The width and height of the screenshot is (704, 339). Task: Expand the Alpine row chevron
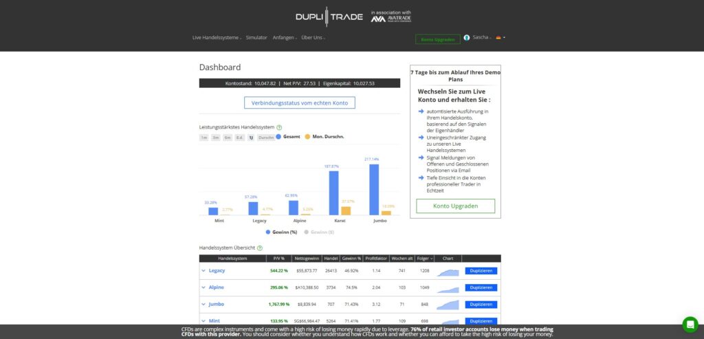pos(203,287)
